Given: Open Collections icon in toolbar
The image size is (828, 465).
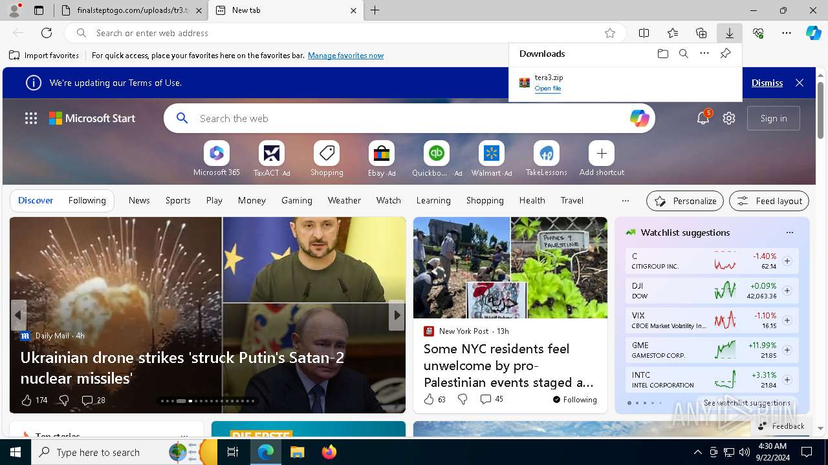Looking at the screenshot, I should tap(701, 33).
